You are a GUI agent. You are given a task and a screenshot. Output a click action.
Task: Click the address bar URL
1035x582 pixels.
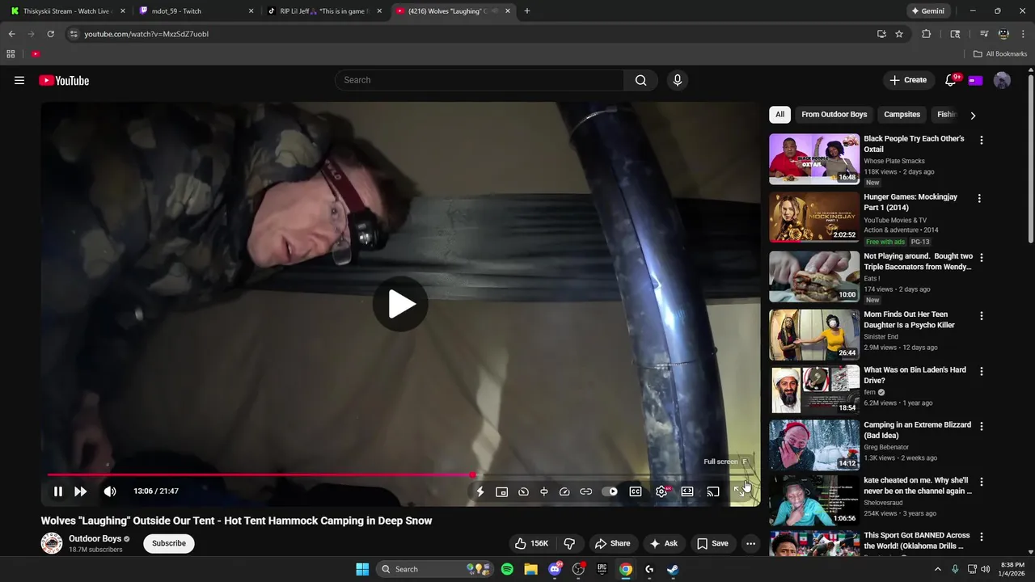pos(146,34)
